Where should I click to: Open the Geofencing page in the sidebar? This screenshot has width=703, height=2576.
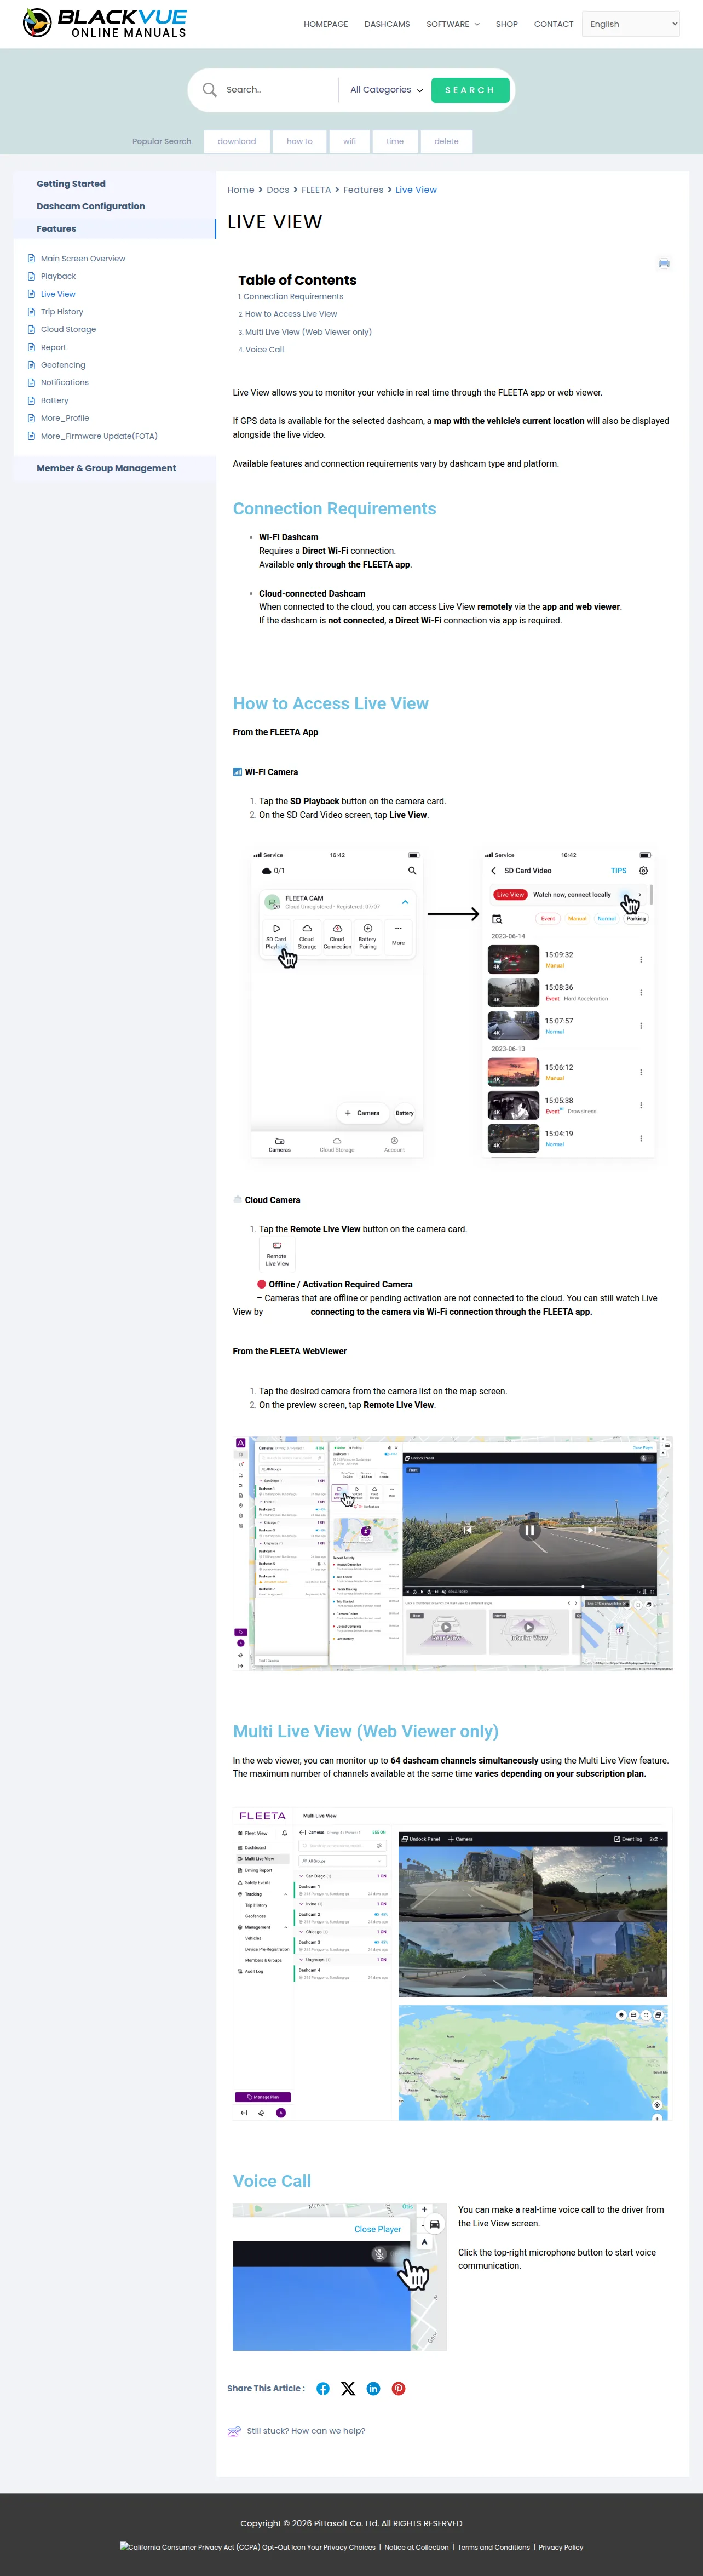[x=63, y=365]
